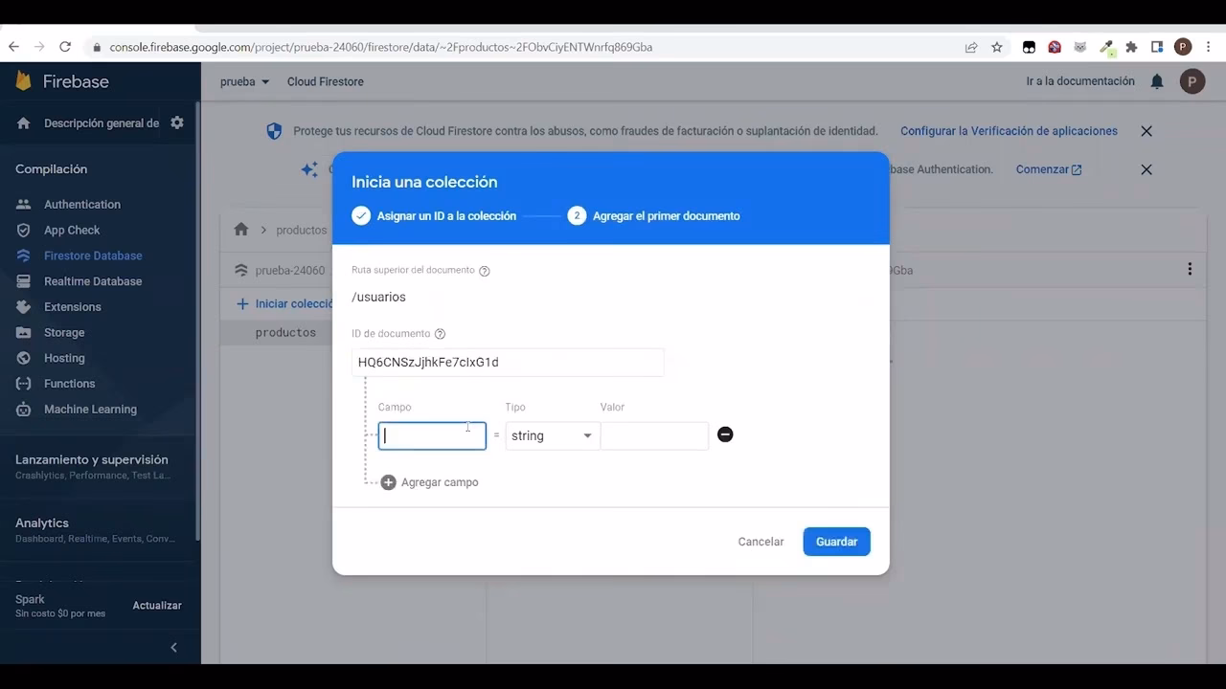Go to Descripción general home icon

pyautogui.click(x=24, y=123)
